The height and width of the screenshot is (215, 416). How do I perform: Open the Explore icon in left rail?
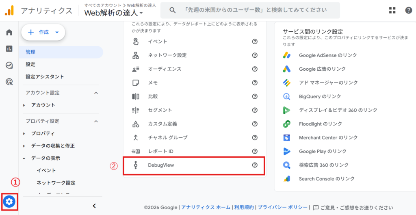coord(9,65)
